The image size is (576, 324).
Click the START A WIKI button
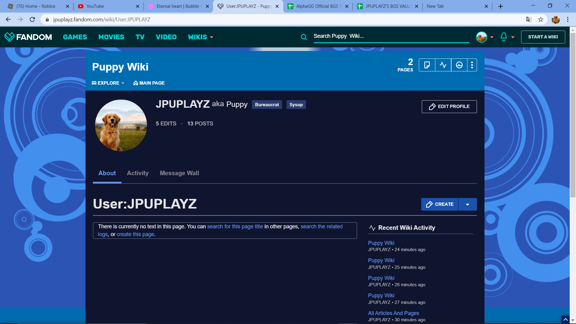(x=543, y=37)
